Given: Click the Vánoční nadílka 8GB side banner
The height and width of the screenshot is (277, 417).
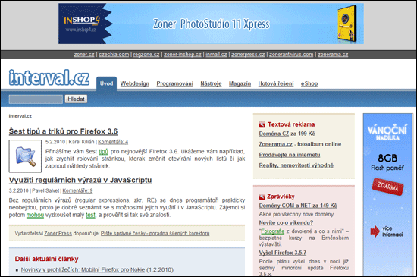Looking at the screenshot, I should (x=387, y=194).
